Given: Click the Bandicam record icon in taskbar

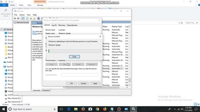Looking at the screenshot, I should (x=119, y=109).
